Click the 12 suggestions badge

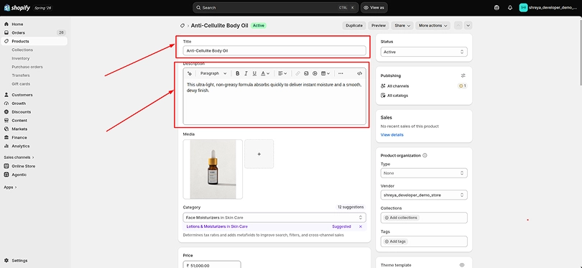click(x=351, y=207)
